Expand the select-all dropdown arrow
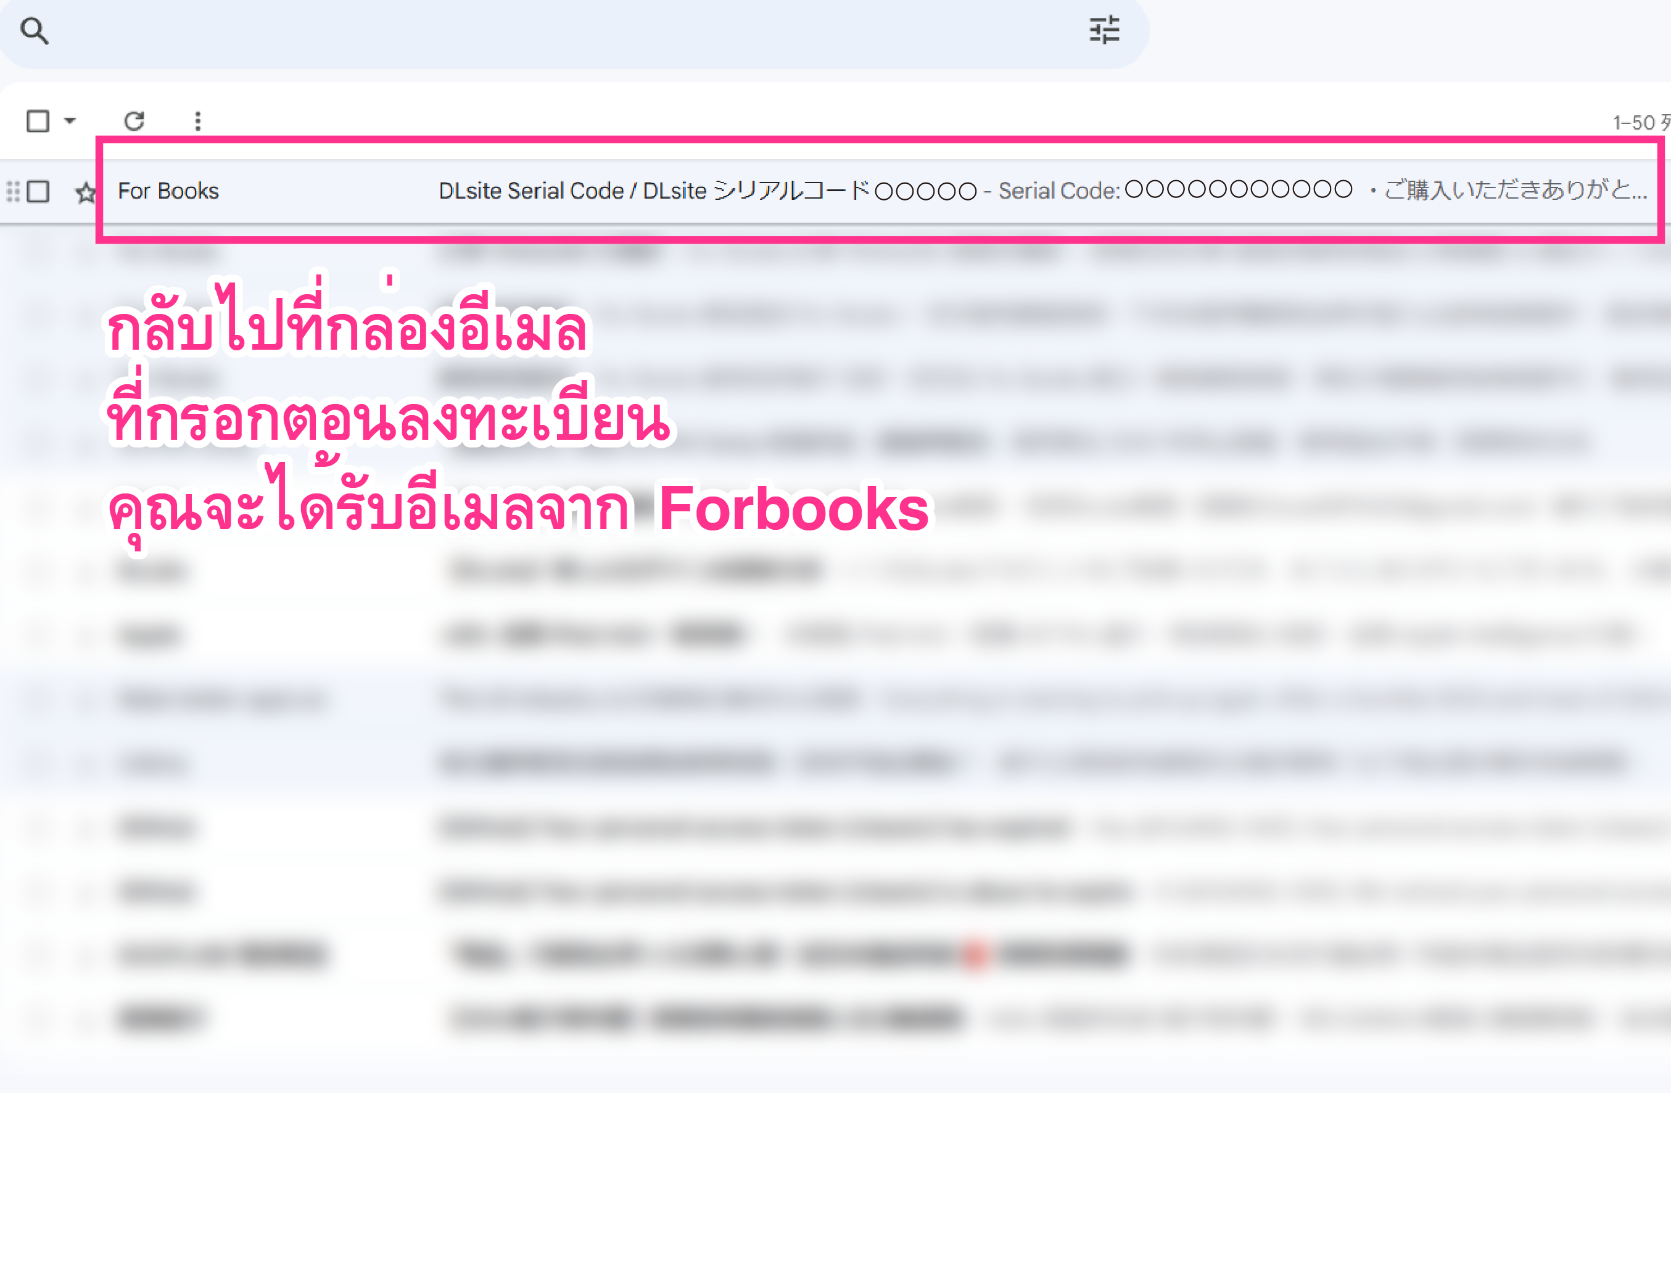 70,121
